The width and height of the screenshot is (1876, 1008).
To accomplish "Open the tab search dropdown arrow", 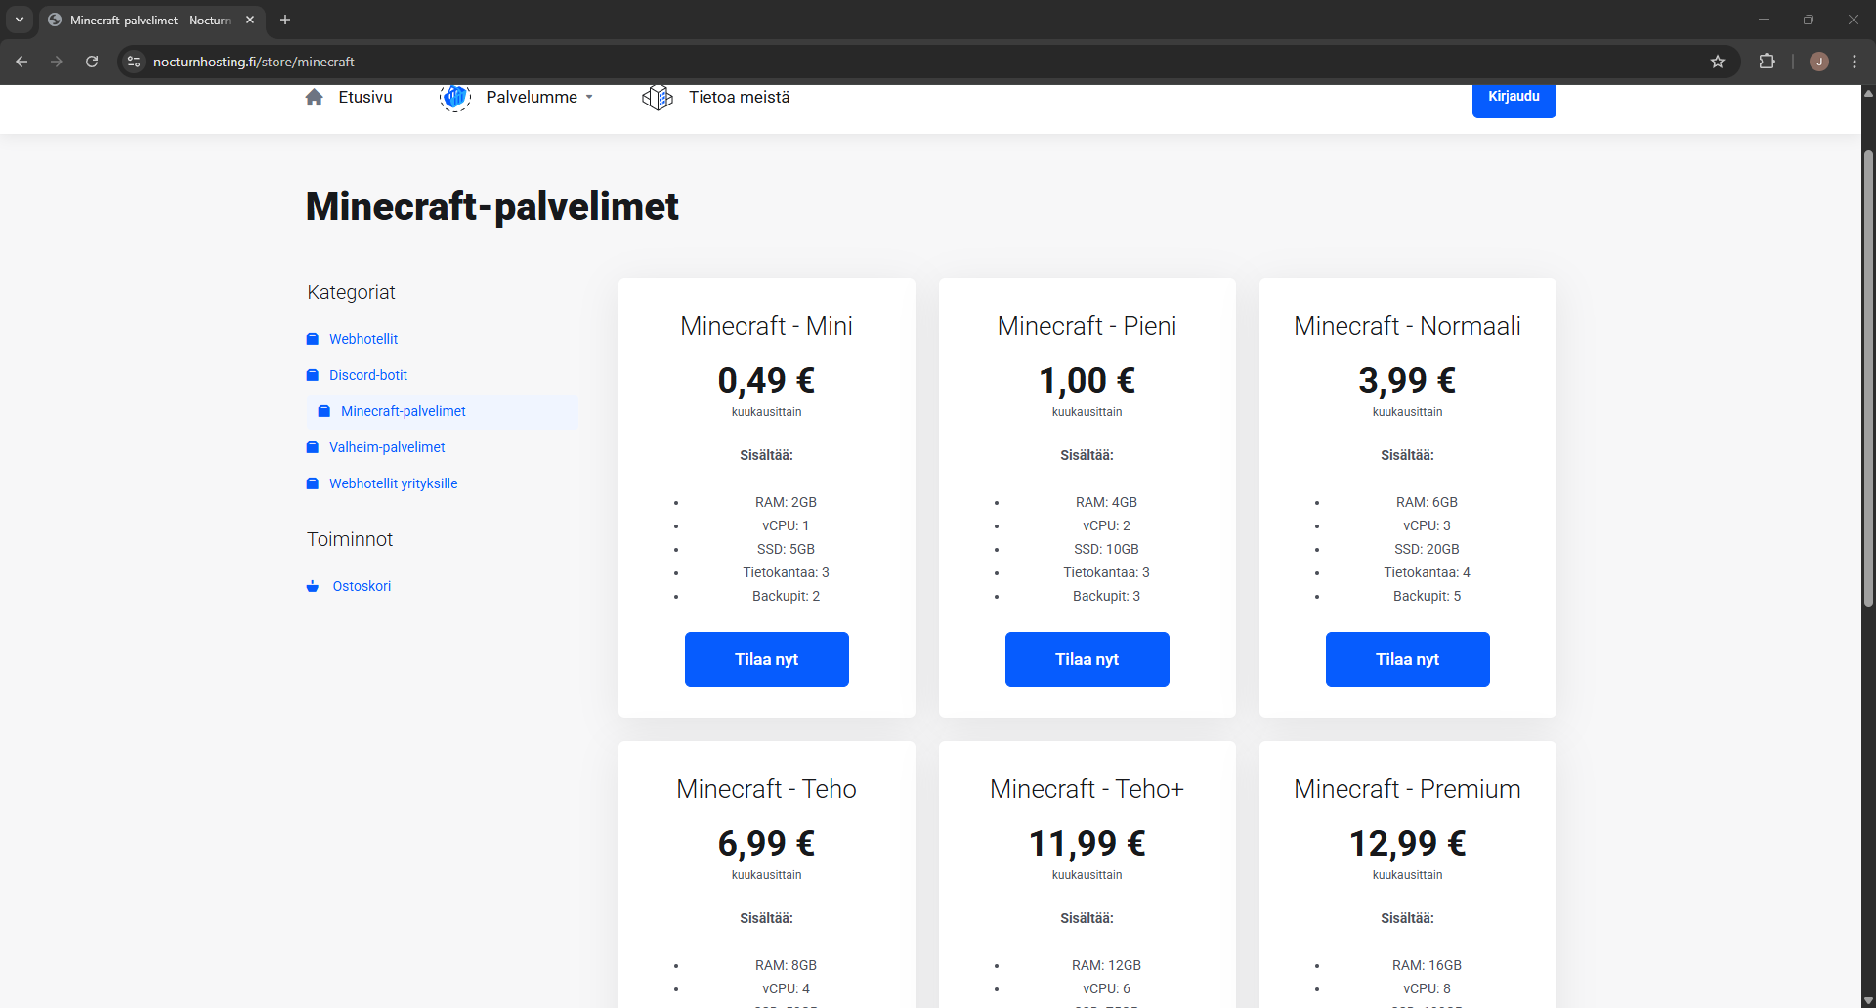I will coord(19,20).
